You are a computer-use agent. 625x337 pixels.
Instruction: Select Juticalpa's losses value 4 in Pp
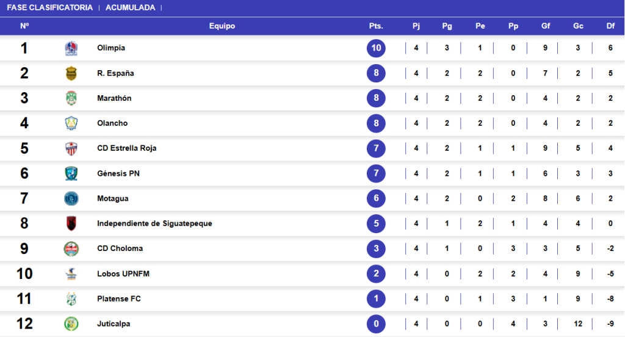513,324
